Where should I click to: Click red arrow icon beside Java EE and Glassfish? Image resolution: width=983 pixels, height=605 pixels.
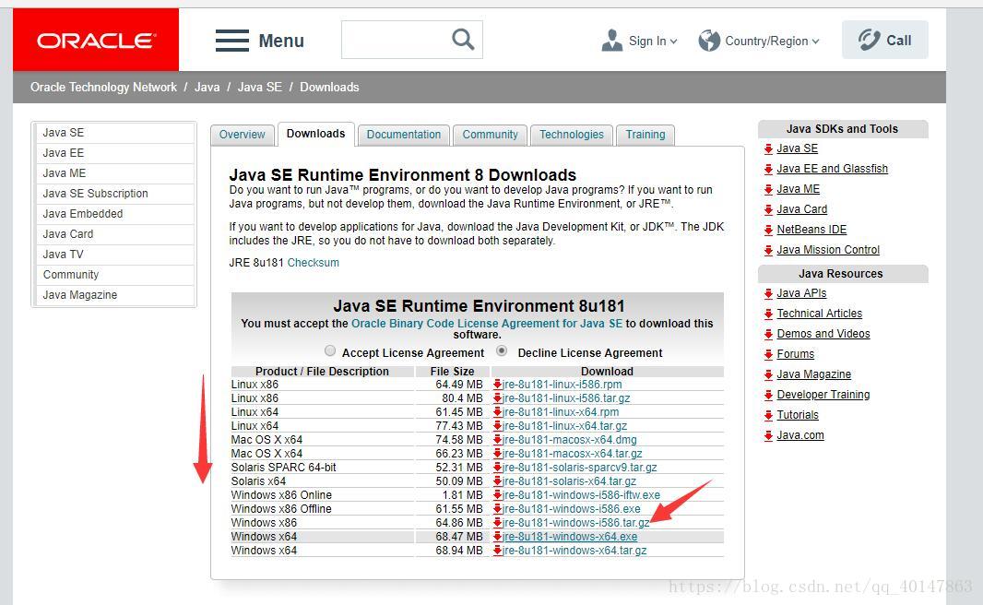pyautogui.click(x=768, y=169)
